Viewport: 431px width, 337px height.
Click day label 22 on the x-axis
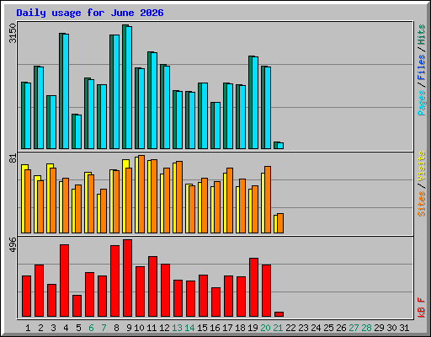(x=290, y=328)
